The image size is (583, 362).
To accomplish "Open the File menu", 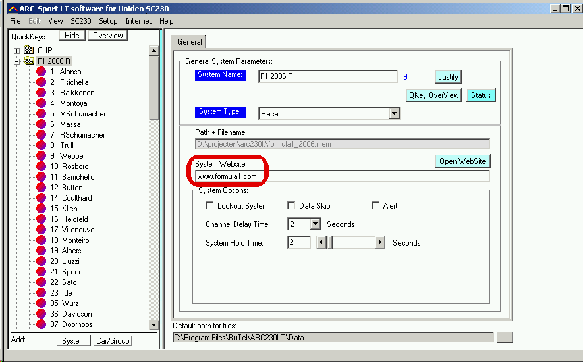I will (x=15, y=21).
